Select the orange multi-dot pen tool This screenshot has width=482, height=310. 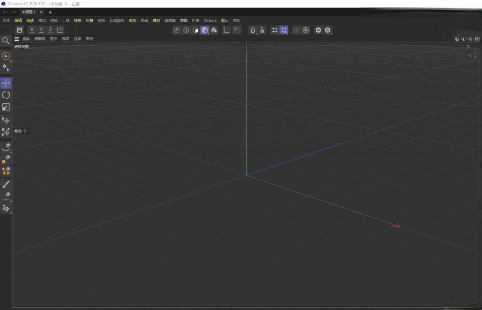pos(6,171)
